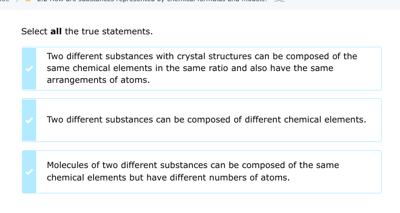This screenshot has width=400, height=213.
Task: Select 'Molecules of two different substances' answer text
Action: coord(193,171)
